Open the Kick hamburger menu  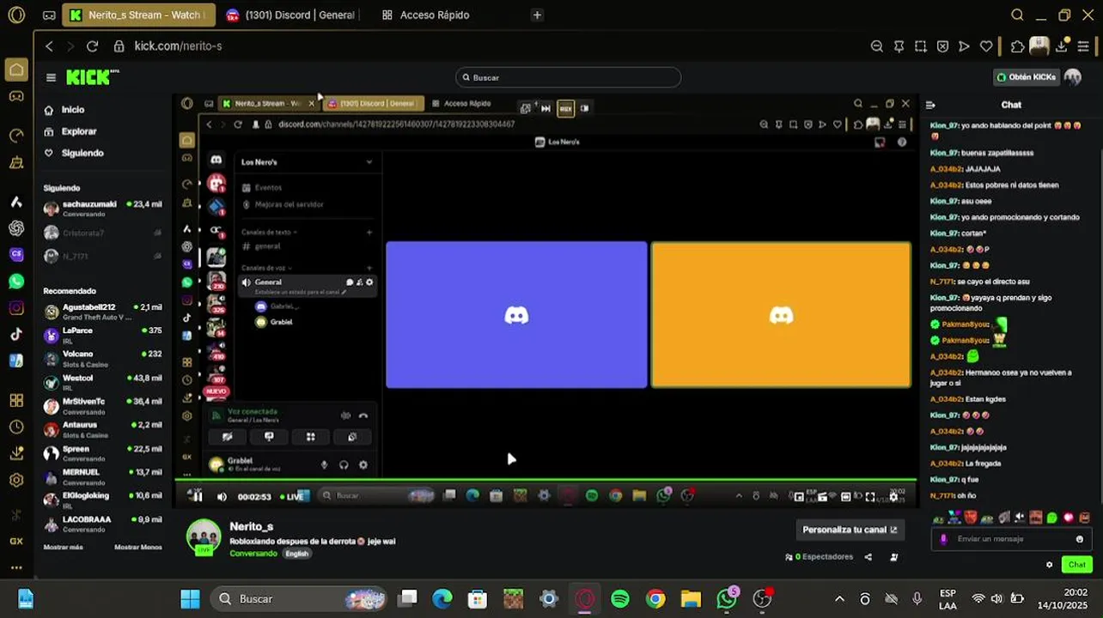pos(51,77)
